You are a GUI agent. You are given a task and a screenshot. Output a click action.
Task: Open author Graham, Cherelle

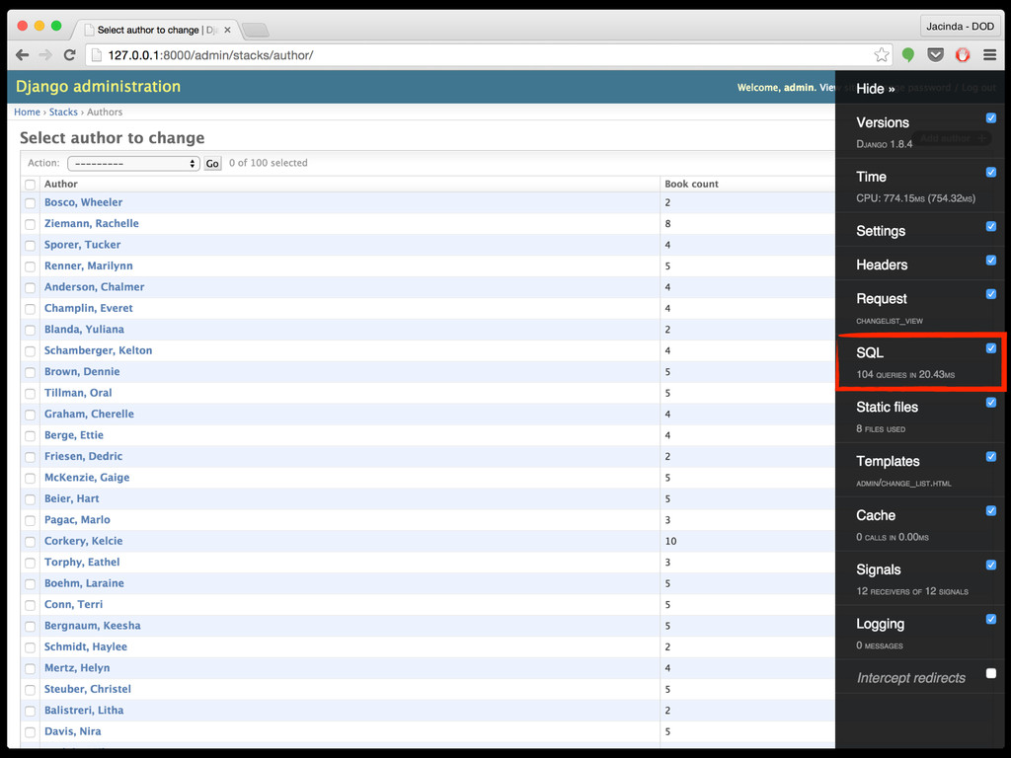[x=89, y=414]
